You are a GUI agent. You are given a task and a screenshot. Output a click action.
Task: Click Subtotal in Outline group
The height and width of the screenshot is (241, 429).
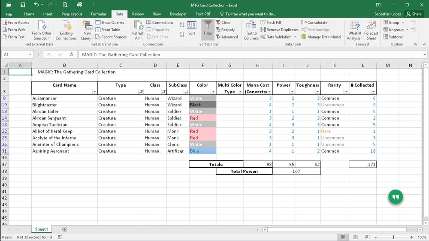pyautogui.click(x=393, y=36)
